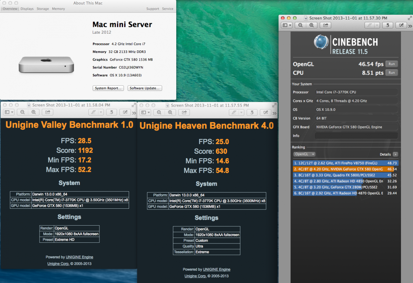Click the Extreme HD preset cell in the Valley window
Screen dimensions: 413x283
(x=77, y=240)
